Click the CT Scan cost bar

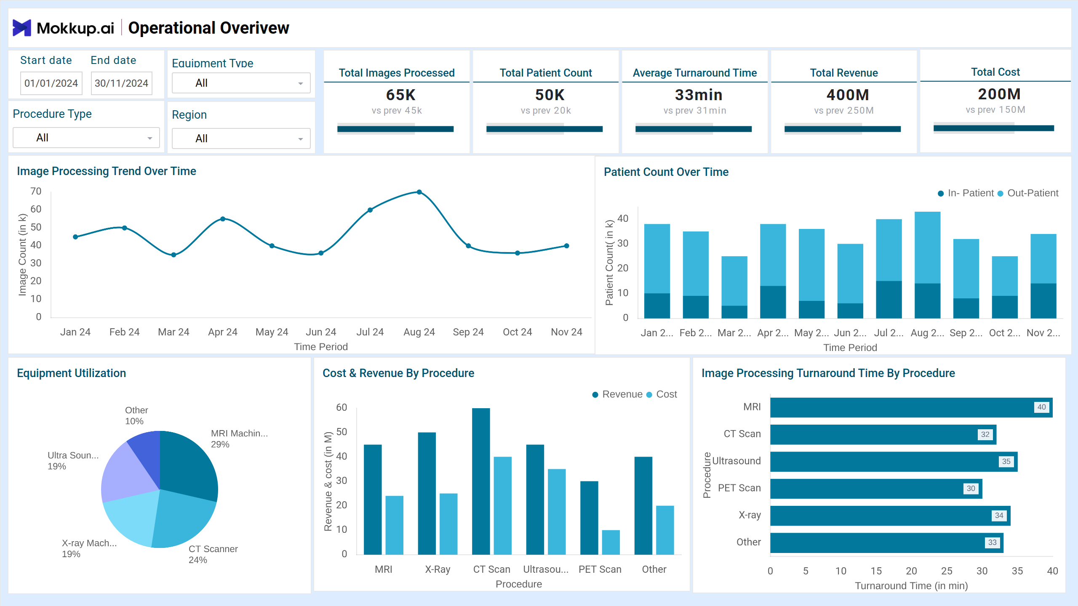pyautogui.click(x=502, y=505)
